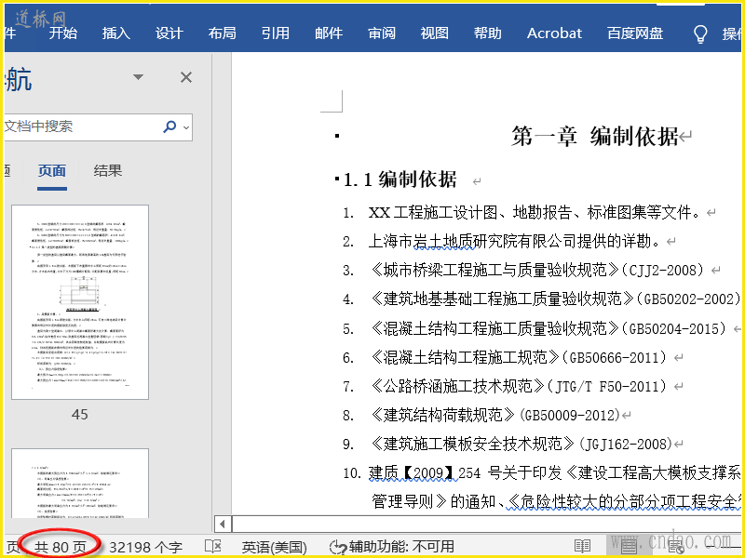745x558 pixels.
Task: Switch to 结果 tab in navigation pane
Action: pos(108,170)
